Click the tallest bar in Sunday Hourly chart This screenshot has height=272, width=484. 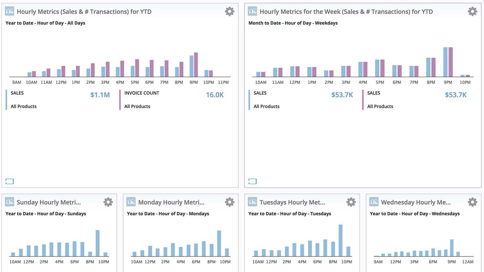click(x=98, y=243)
